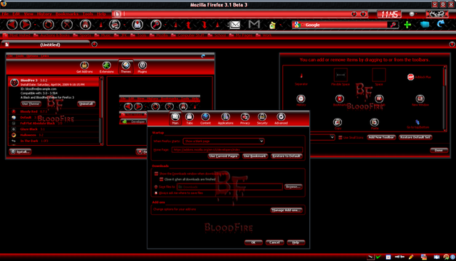The width and height of the screenshot is (456, 261).
Task: Click the Home icon in toolbar
Action: click(x=85, y=25)
